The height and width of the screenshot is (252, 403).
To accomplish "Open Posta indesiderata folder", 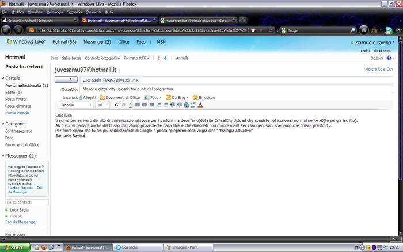I will [26, 86].
